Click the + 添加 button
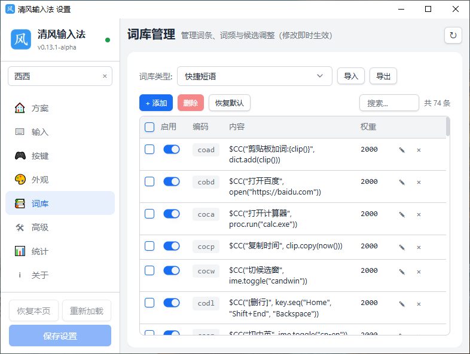Image resolution: width=470 pixels, height=354 pixels. [x=156, y=103]
